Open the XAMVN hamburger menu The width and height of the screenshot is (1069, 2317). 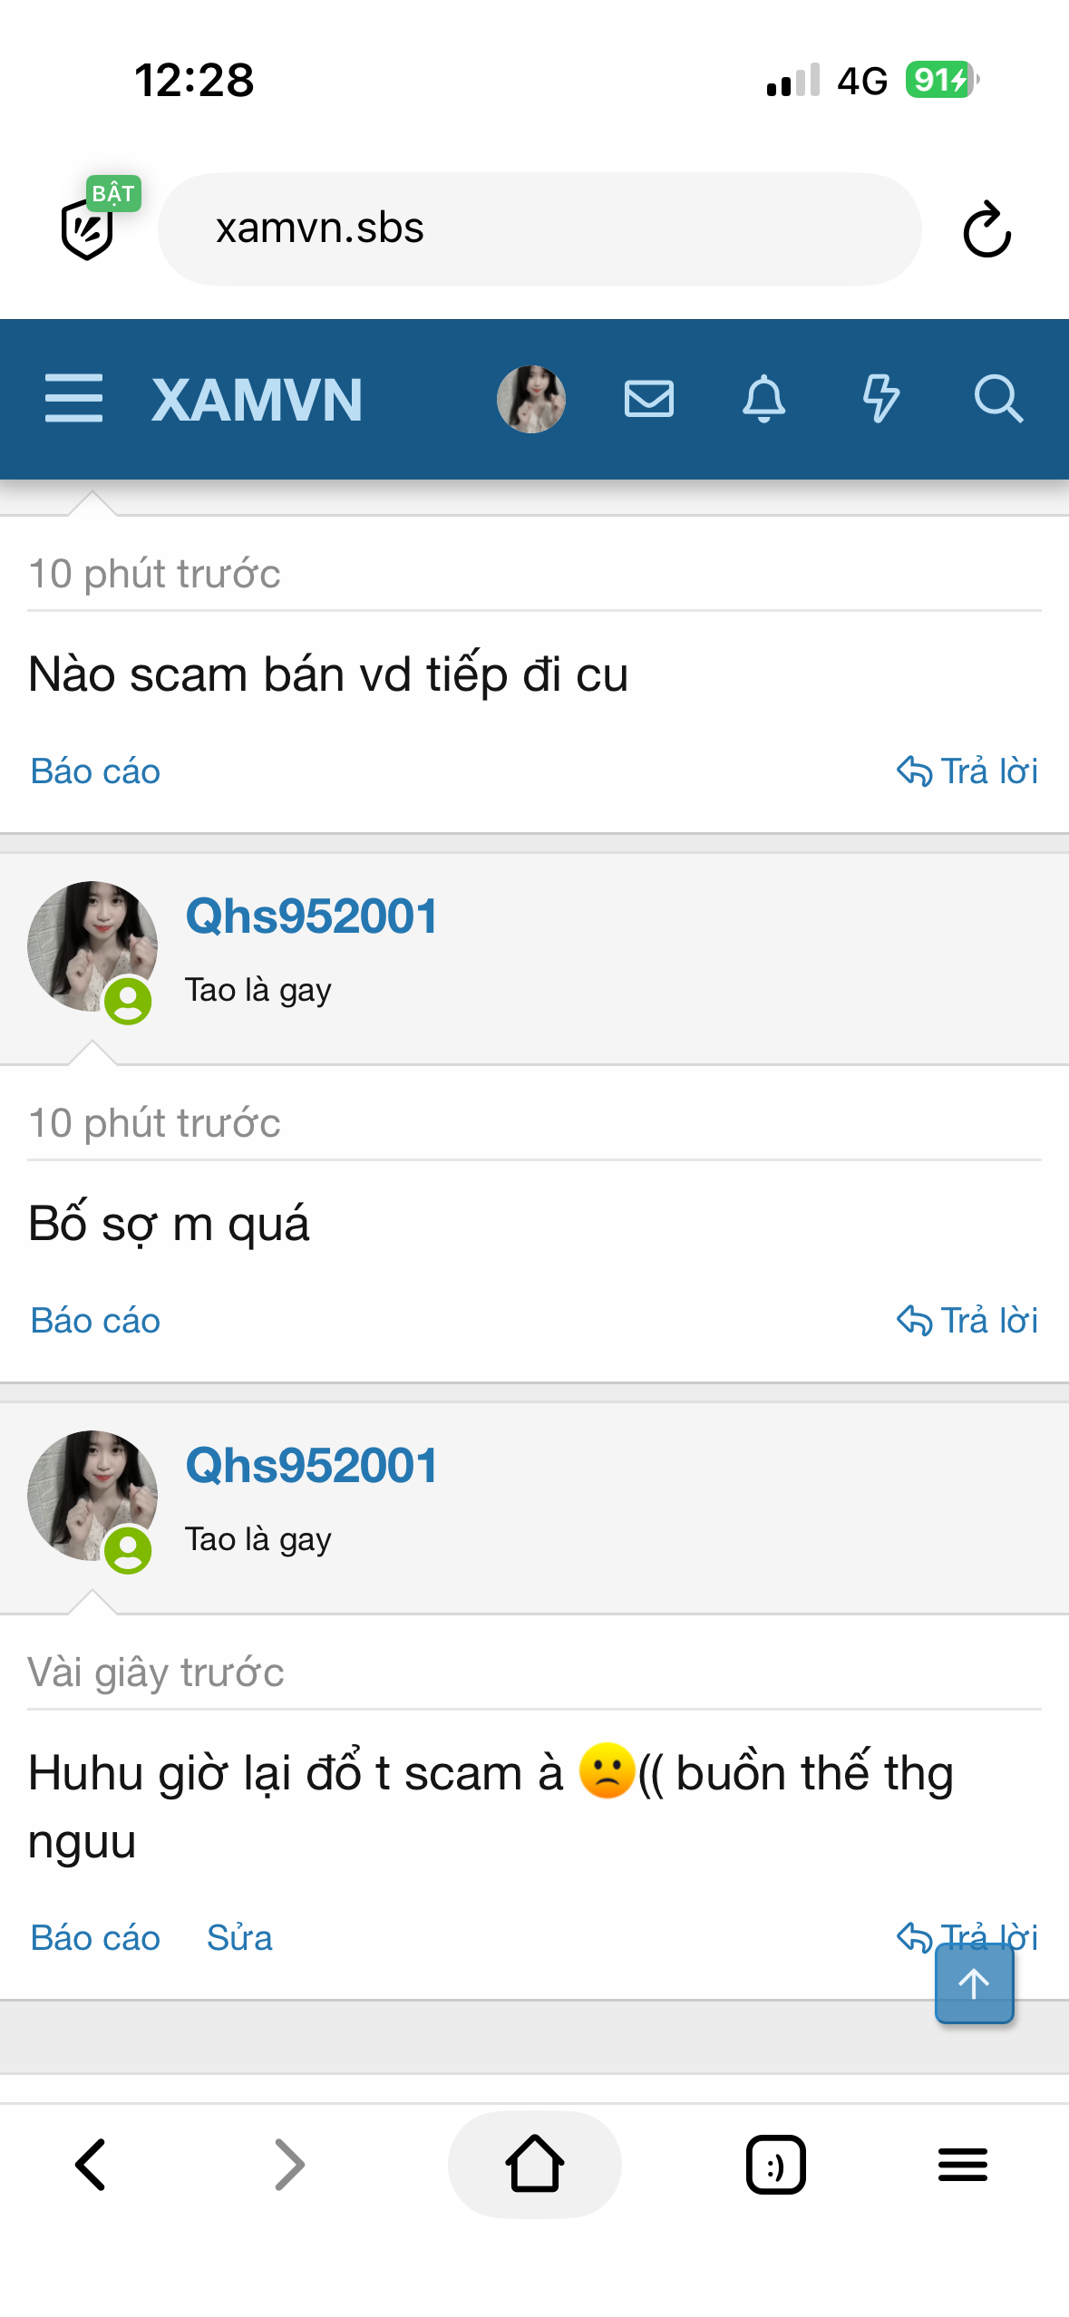[73, 399]
